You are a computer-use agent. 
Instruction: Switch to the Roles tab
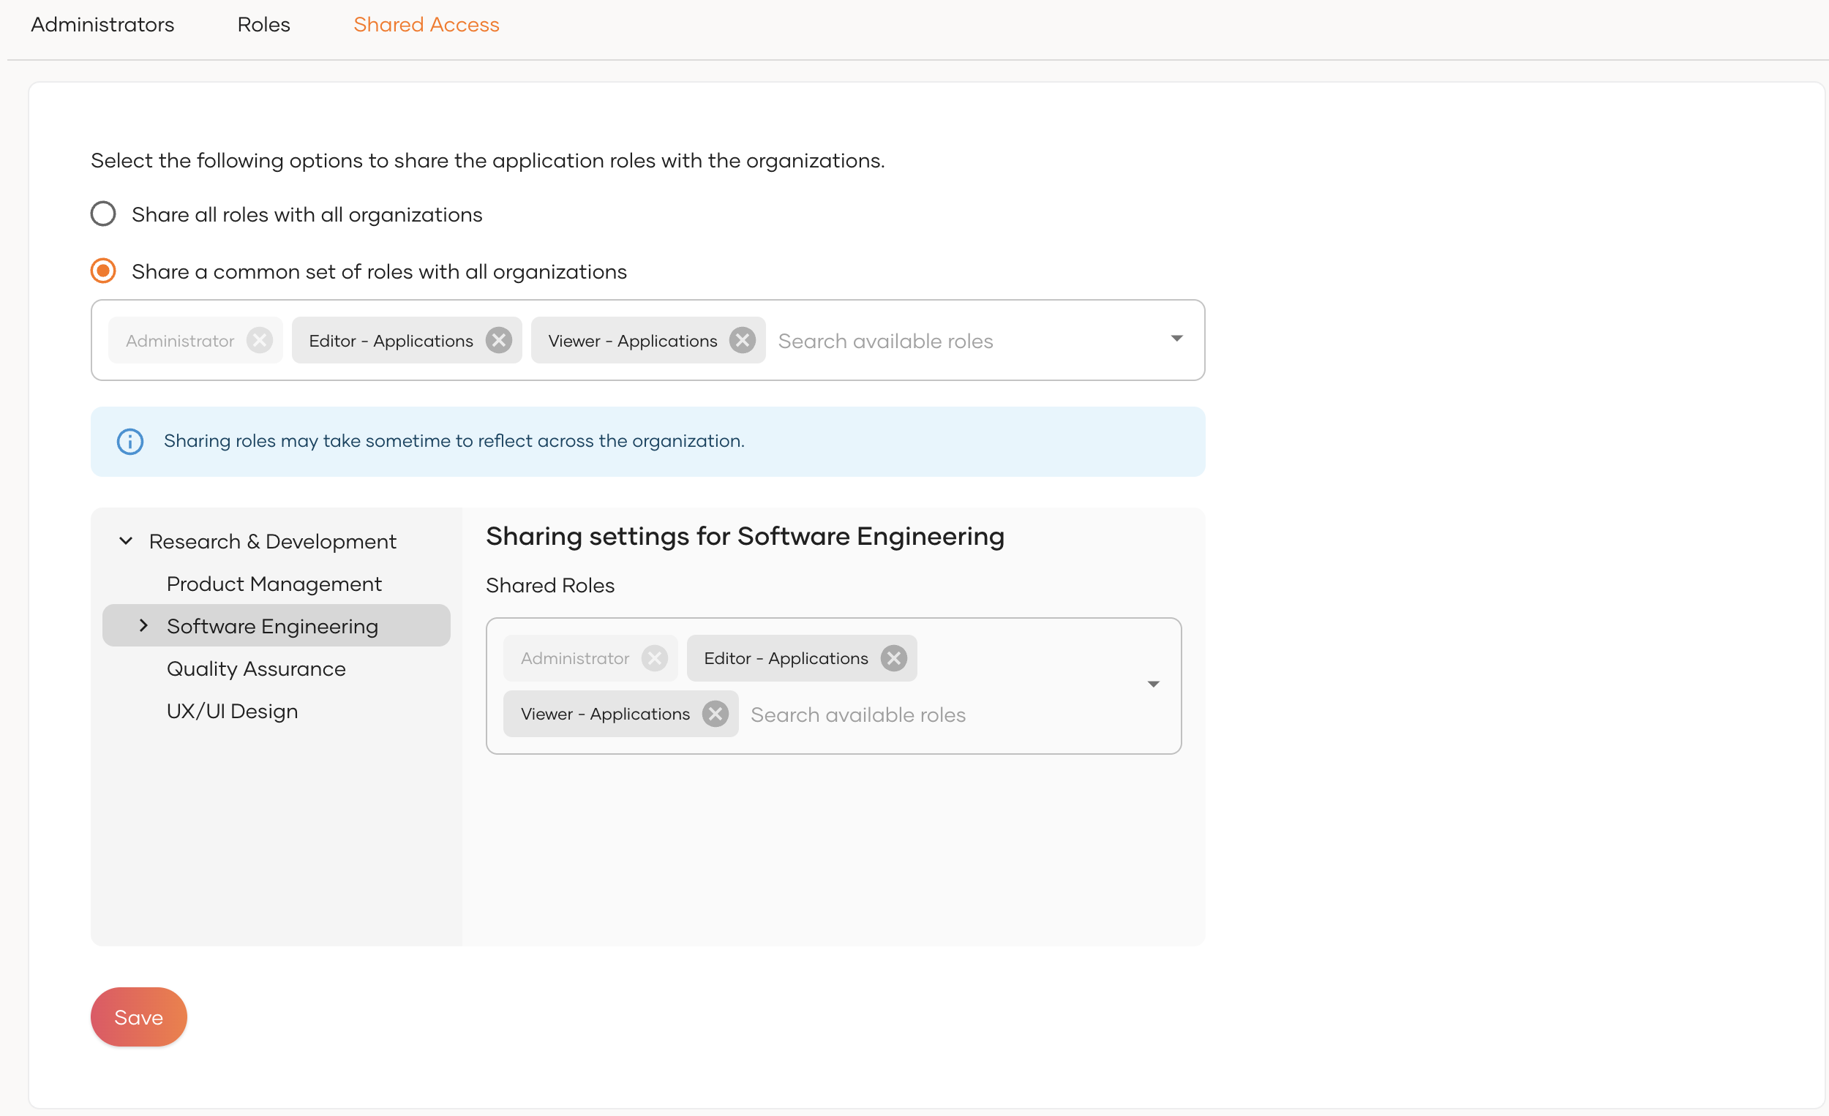point(263,24)
